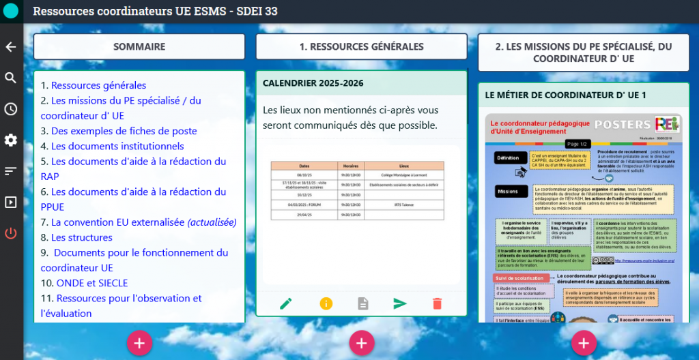
Task: Follow the 'Les documents institutionnels' link
Action: pos(117,146)
